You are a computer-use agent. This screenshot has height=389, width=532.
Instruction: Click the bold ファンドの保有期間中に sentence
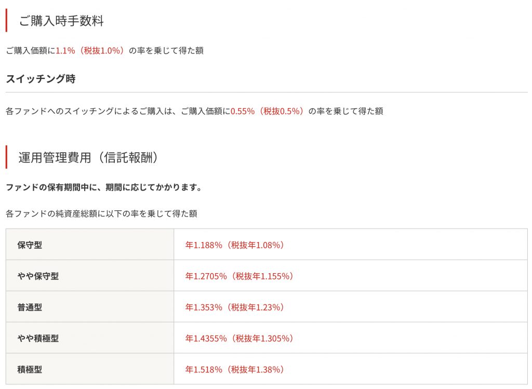(103, 187)
